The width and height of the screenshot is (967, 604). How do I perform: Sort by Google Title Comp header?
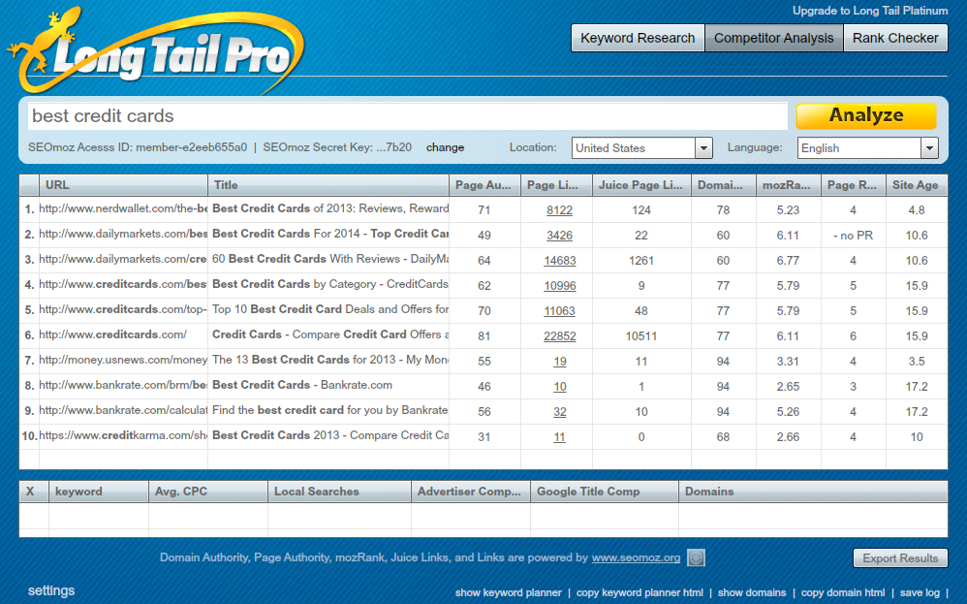[x=605, y=492]
